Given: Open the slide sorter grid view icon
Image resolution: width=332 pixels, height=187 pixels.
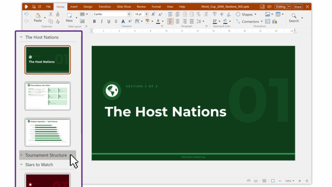Looking at the screenshot, I should 264,181.
